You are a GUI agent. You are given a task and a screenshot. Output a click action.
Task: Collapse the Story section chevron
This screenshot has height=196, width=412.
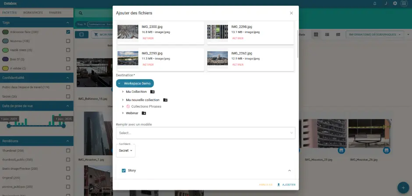tap(289, 171)
